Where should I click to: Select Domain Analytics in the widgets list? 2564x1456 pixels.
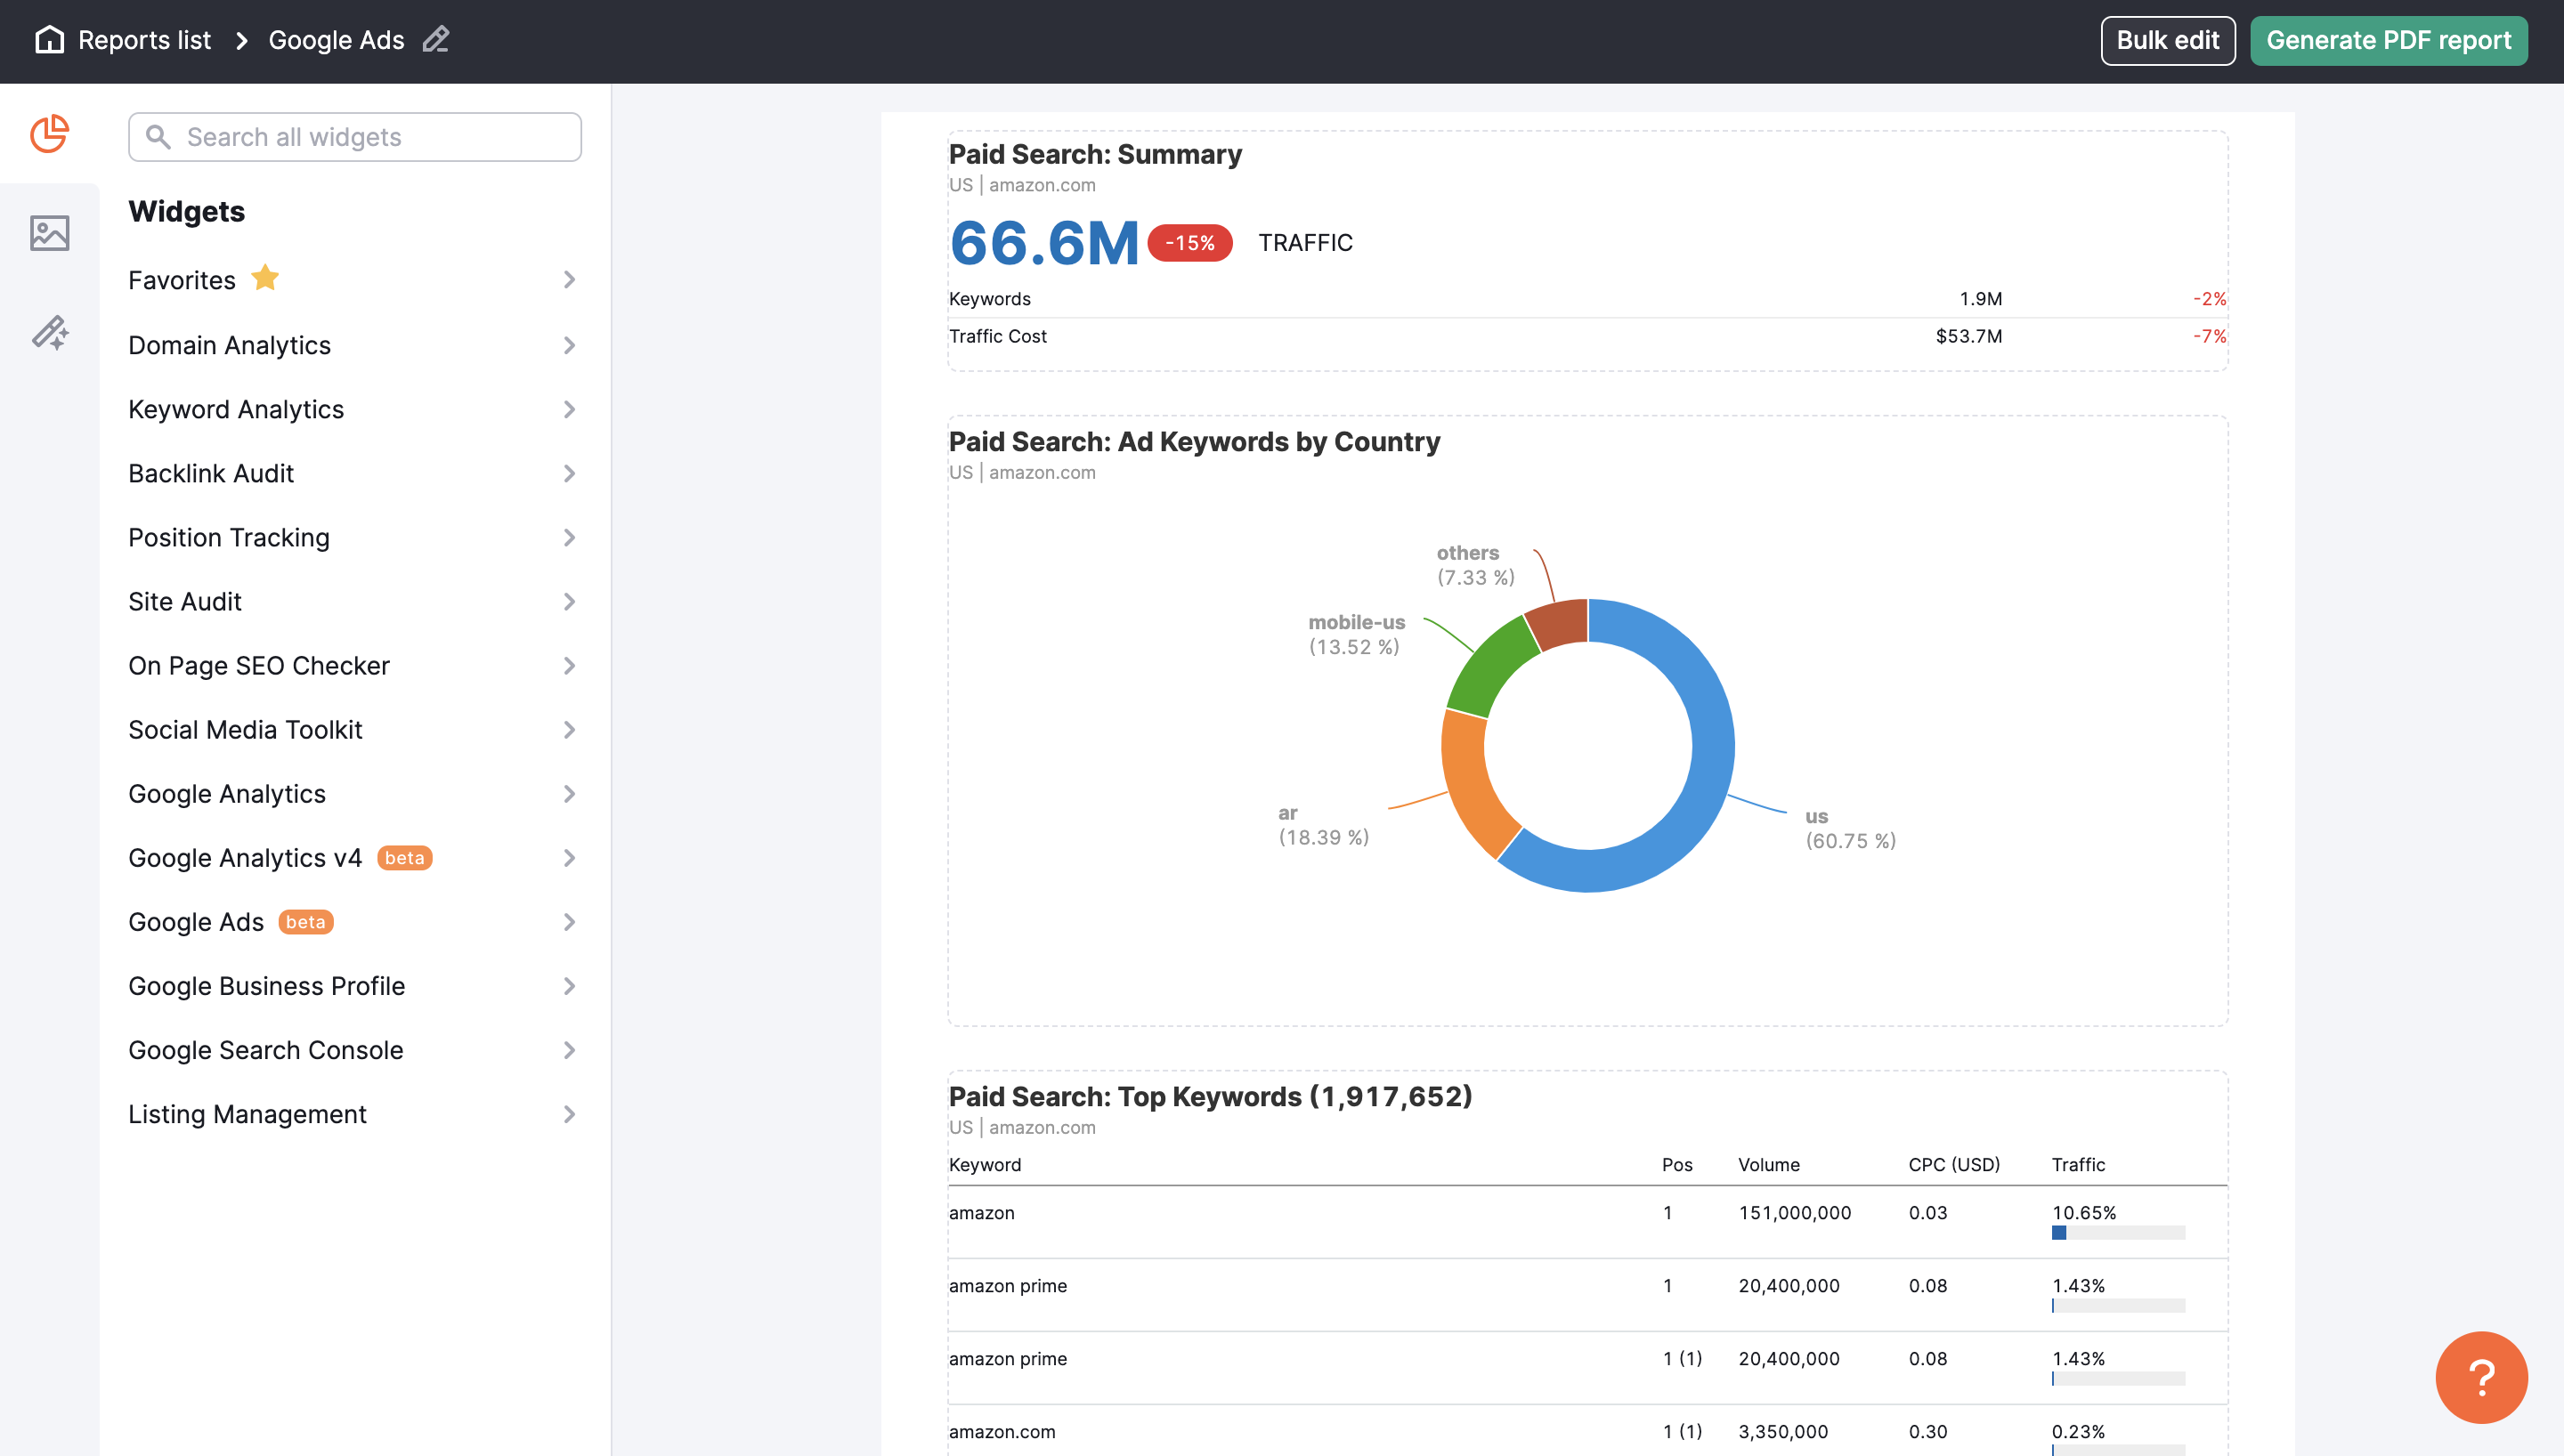coord(229,345)
